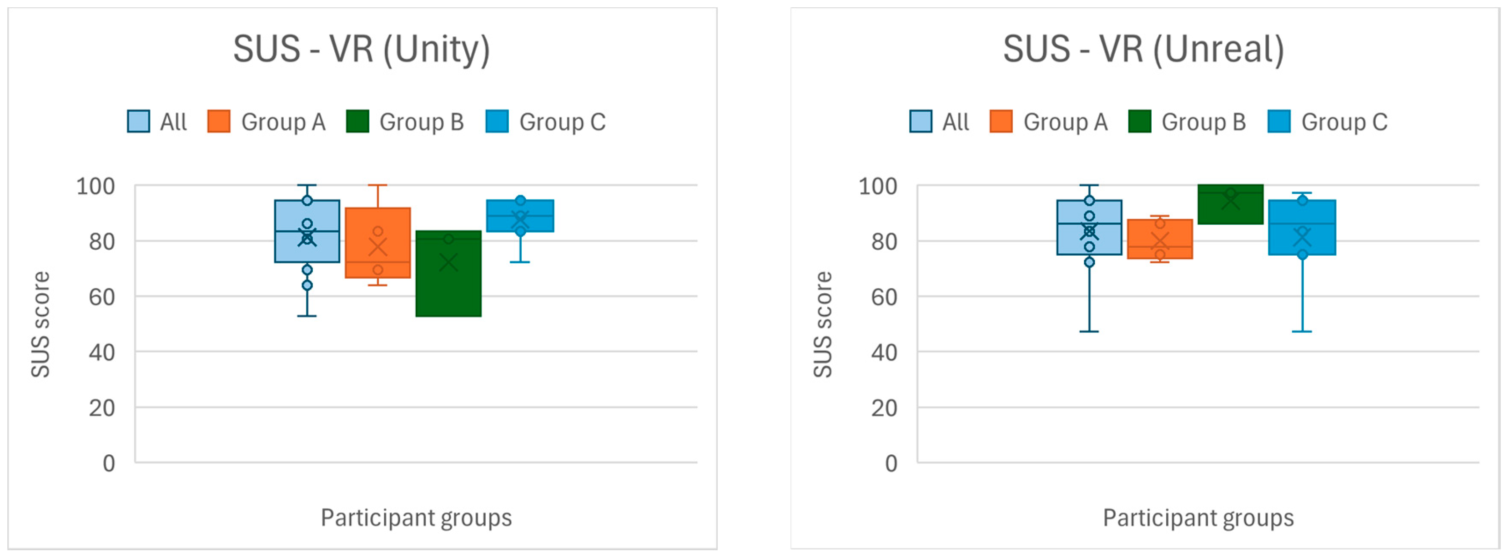Click the green Group B swatch in Unreal legend
The width and height of the screenshot is (1509, 558).
[1139, 122]
